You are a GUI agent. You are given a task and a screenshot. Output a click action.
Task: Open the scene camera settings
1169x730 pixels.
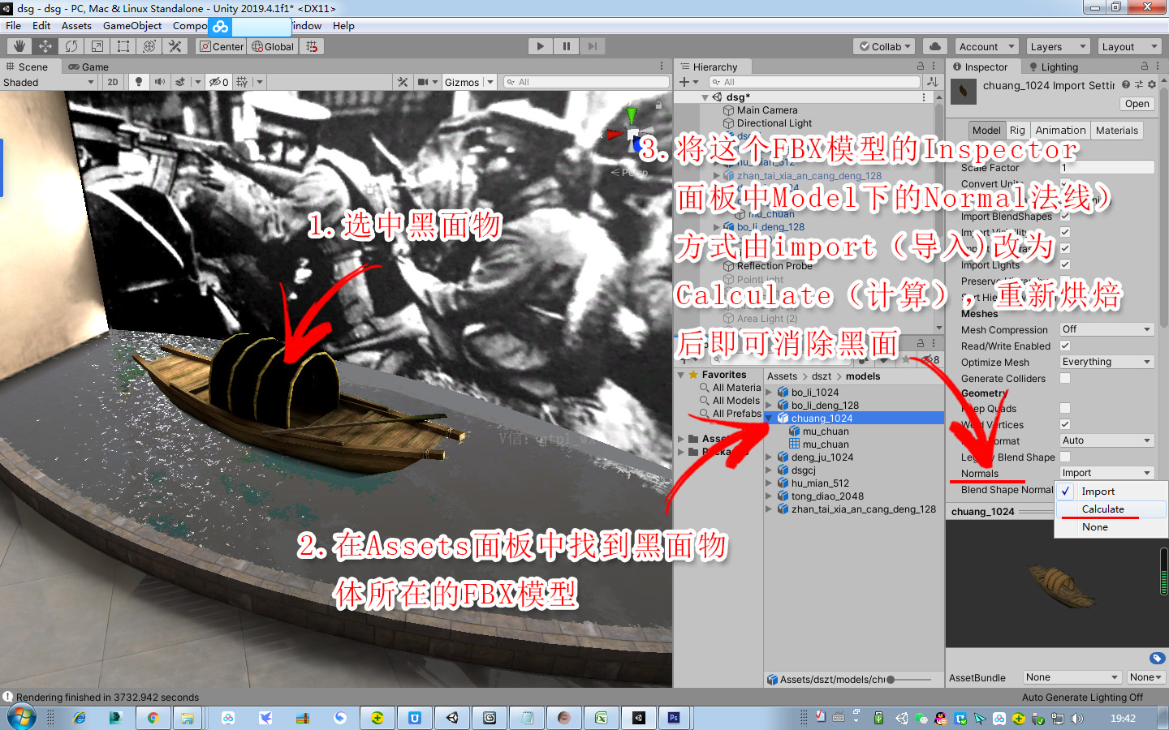pyautogui.click(x=423, y=82)
